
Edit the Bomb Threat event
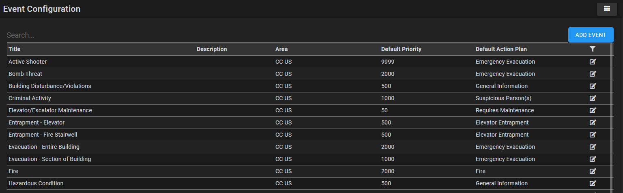(593, 74)
